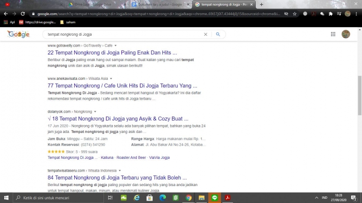Open the clock showing 18:28 27/09/2020
Viewport: 362px width, 203px height.
tap(338, 198)
